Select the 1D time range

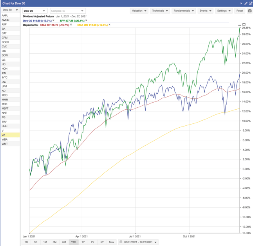26,242
